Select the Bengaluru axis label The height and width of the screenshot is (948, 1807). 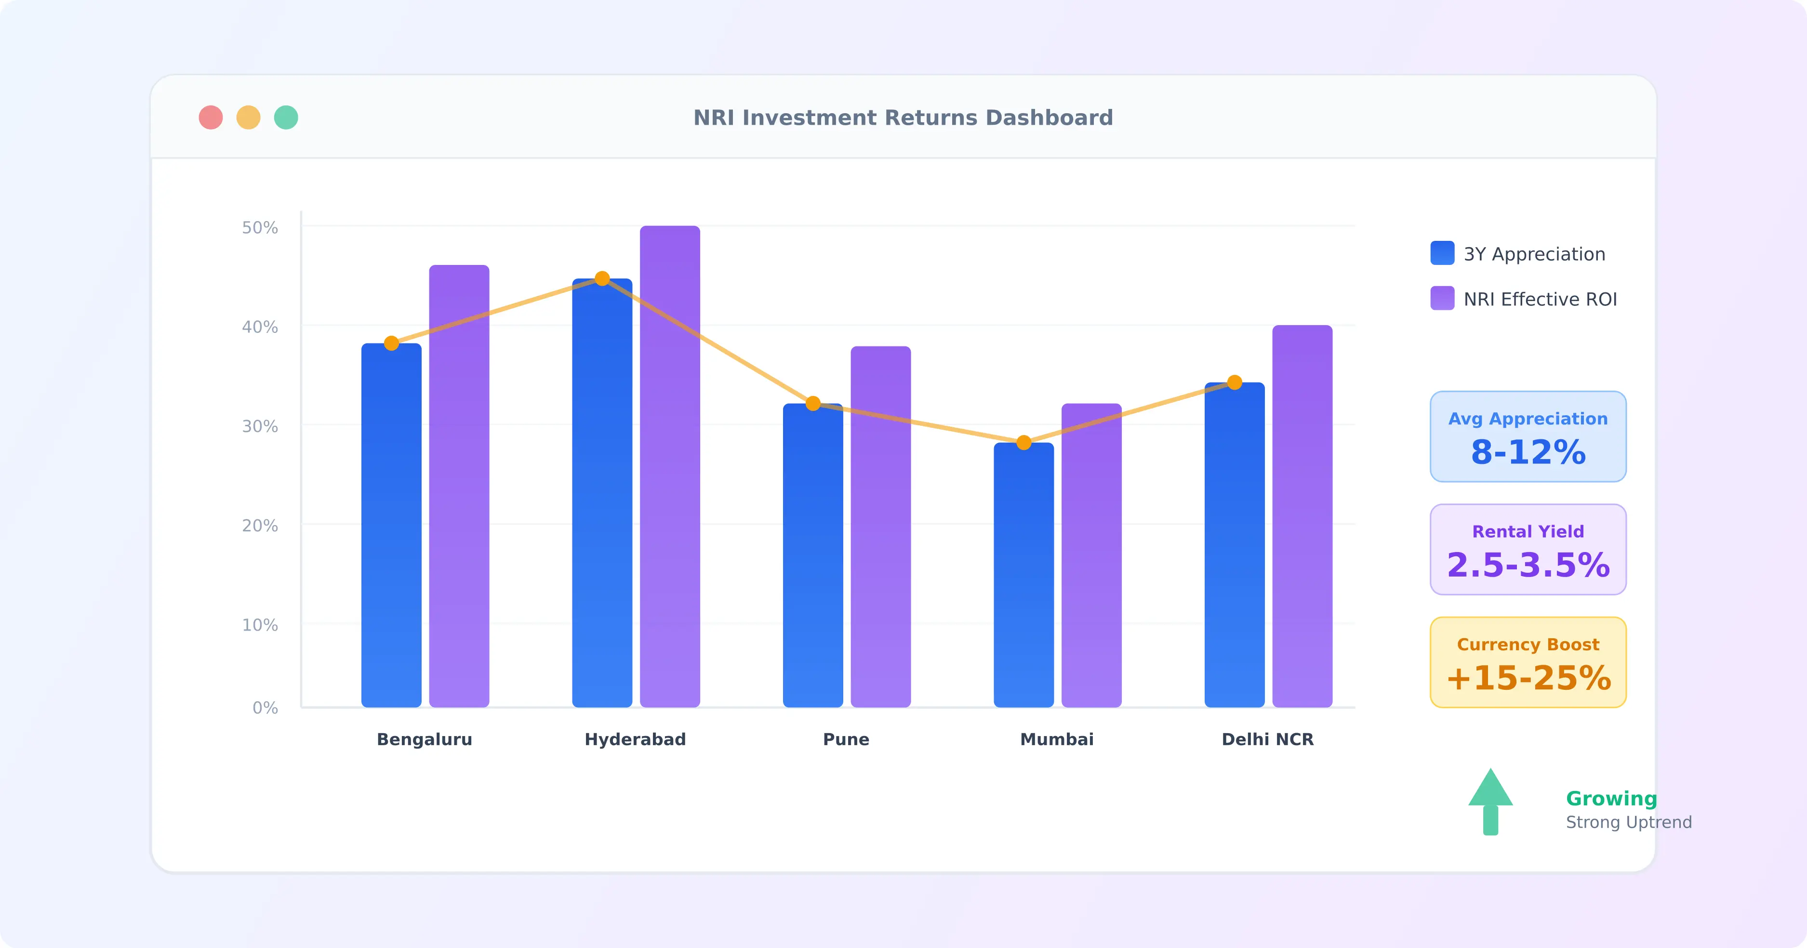click(x=425, y=739)
